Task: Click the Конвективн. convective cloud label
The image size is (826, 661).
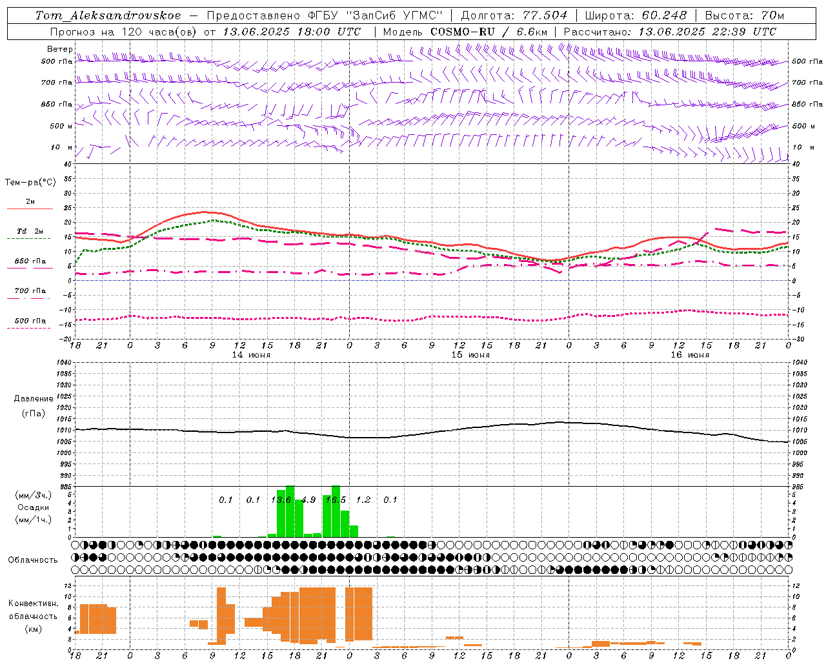Action: [x=34, y=603]
